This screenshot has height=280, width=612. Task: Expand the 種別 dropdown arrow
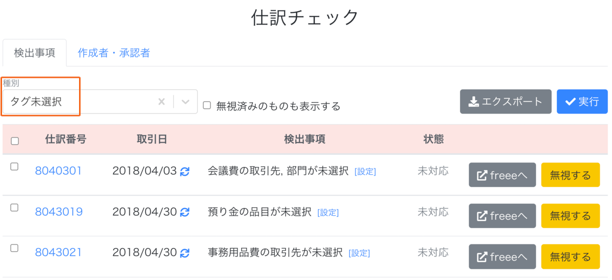[x=186, y=102]
